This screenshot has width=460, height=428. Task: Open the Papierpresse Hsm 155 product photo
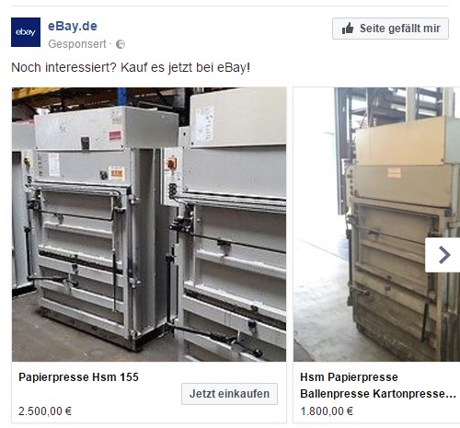pyautogui.click(x=149, y=225)
